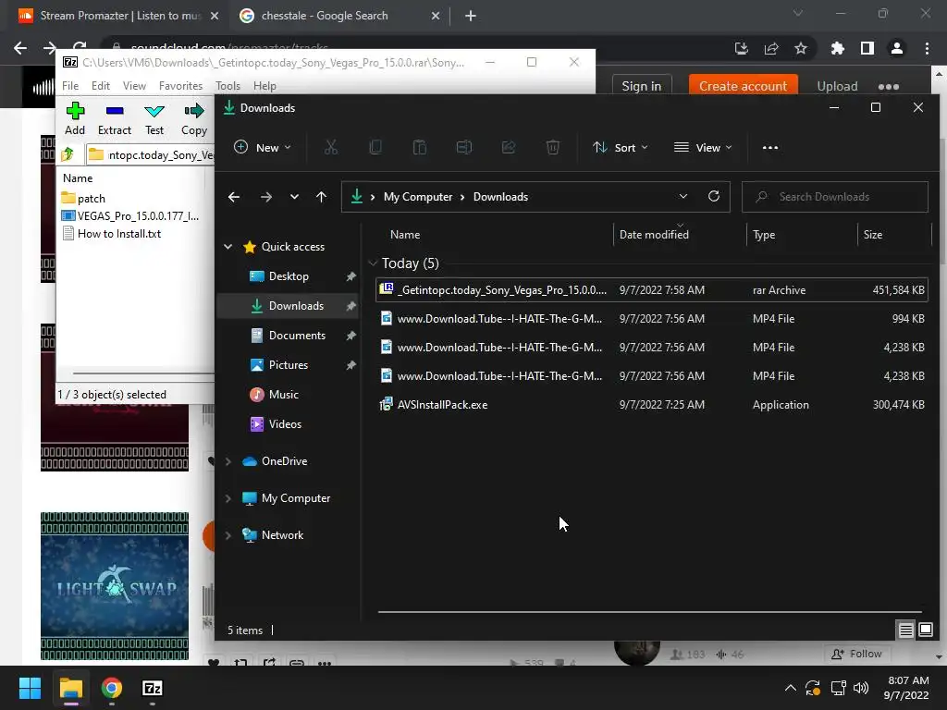This screenshot has height=710, width=947.
Task: Open Chrome side panel icon
Action: (x=867, y=48)
